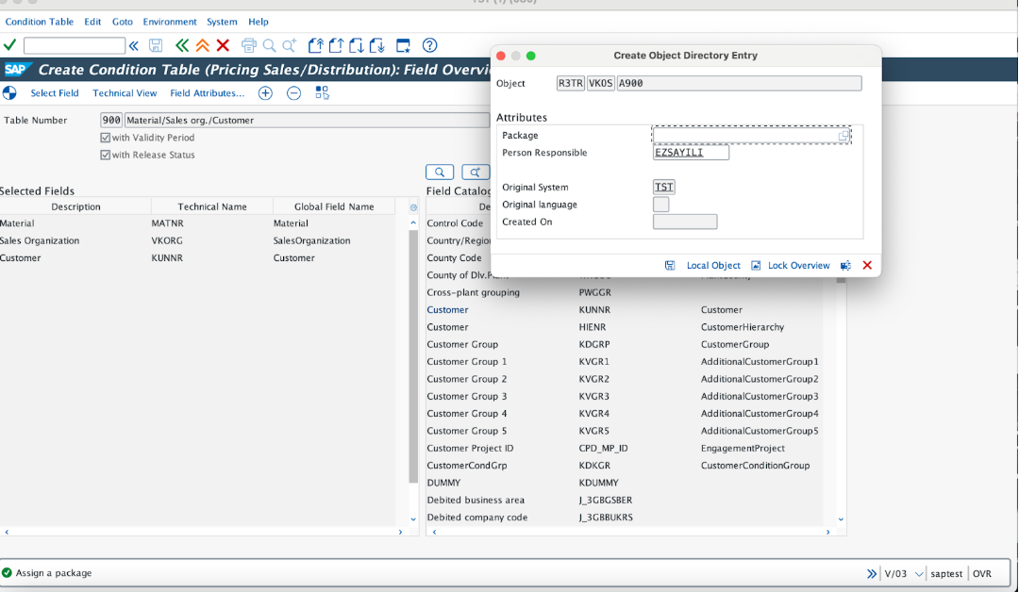Toggle the with Release Status checkbox

point(106,156)
